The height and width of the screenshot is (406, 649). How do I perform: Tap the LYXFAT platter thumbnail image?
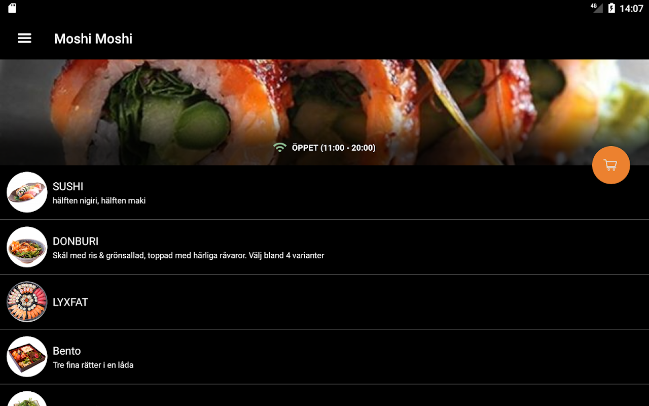point(27,302)
